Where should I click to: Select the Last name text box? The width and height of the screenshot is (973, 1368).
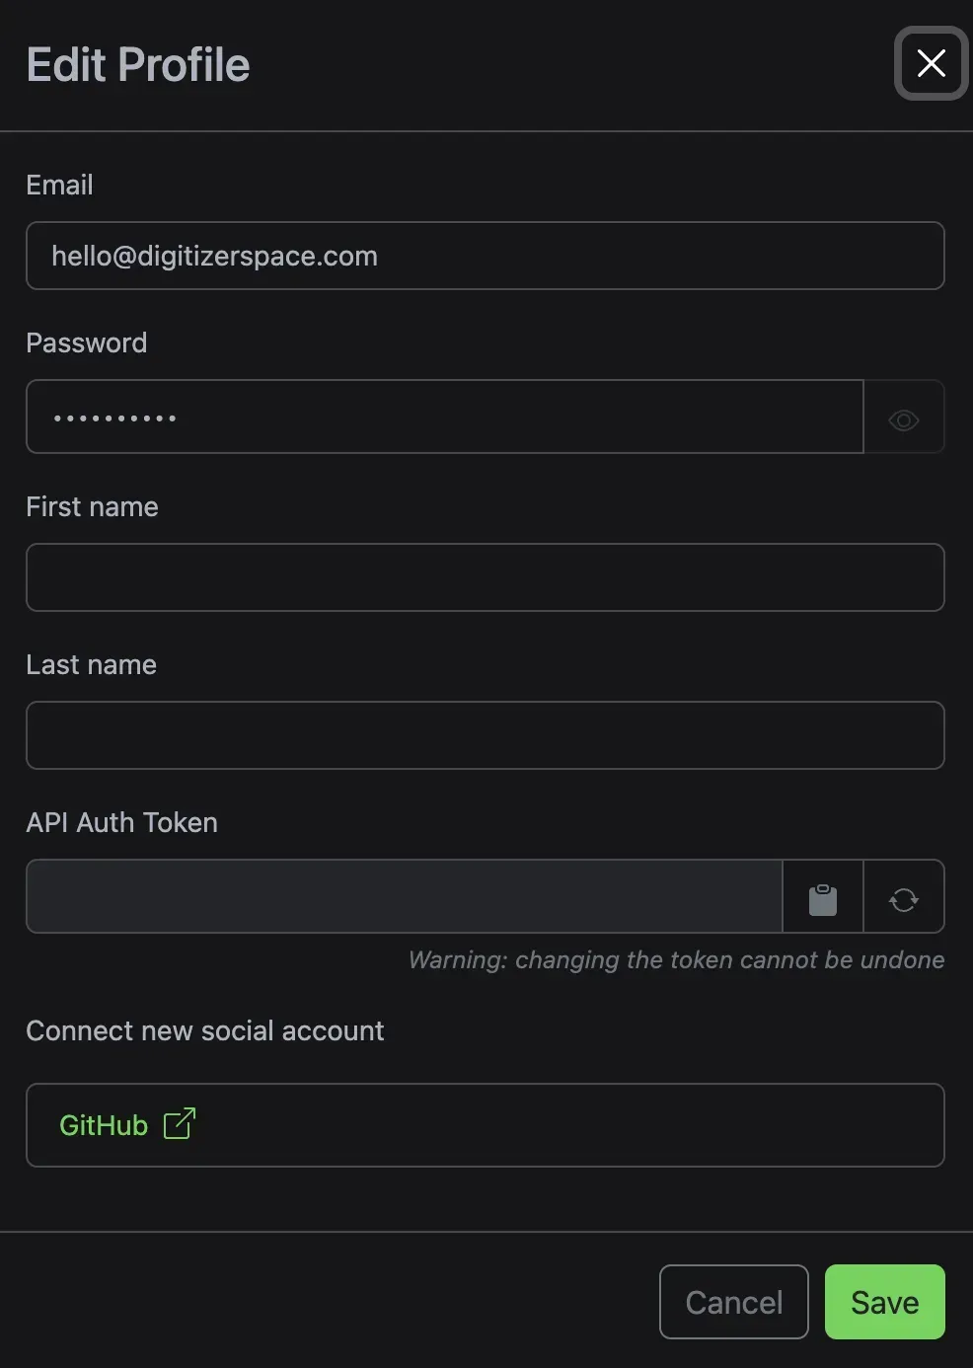pyautogui.click(x=486, y=735)
